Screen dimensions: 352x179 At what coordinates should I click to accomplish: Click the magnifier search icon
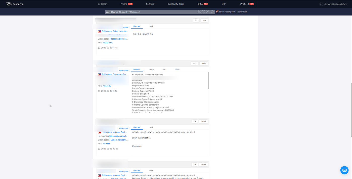pyautogui.click(x=212, y=12)
